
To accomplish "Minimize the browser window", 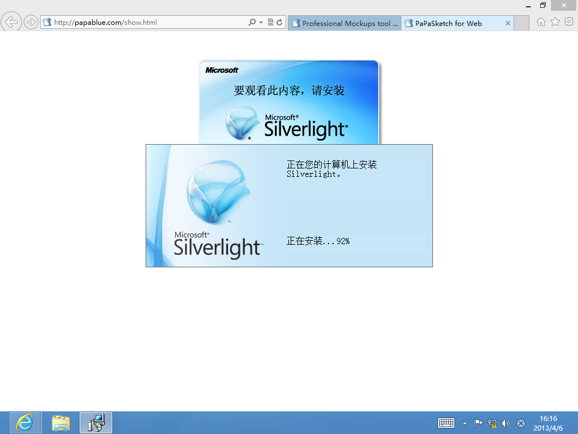I will tap(528, 6).
